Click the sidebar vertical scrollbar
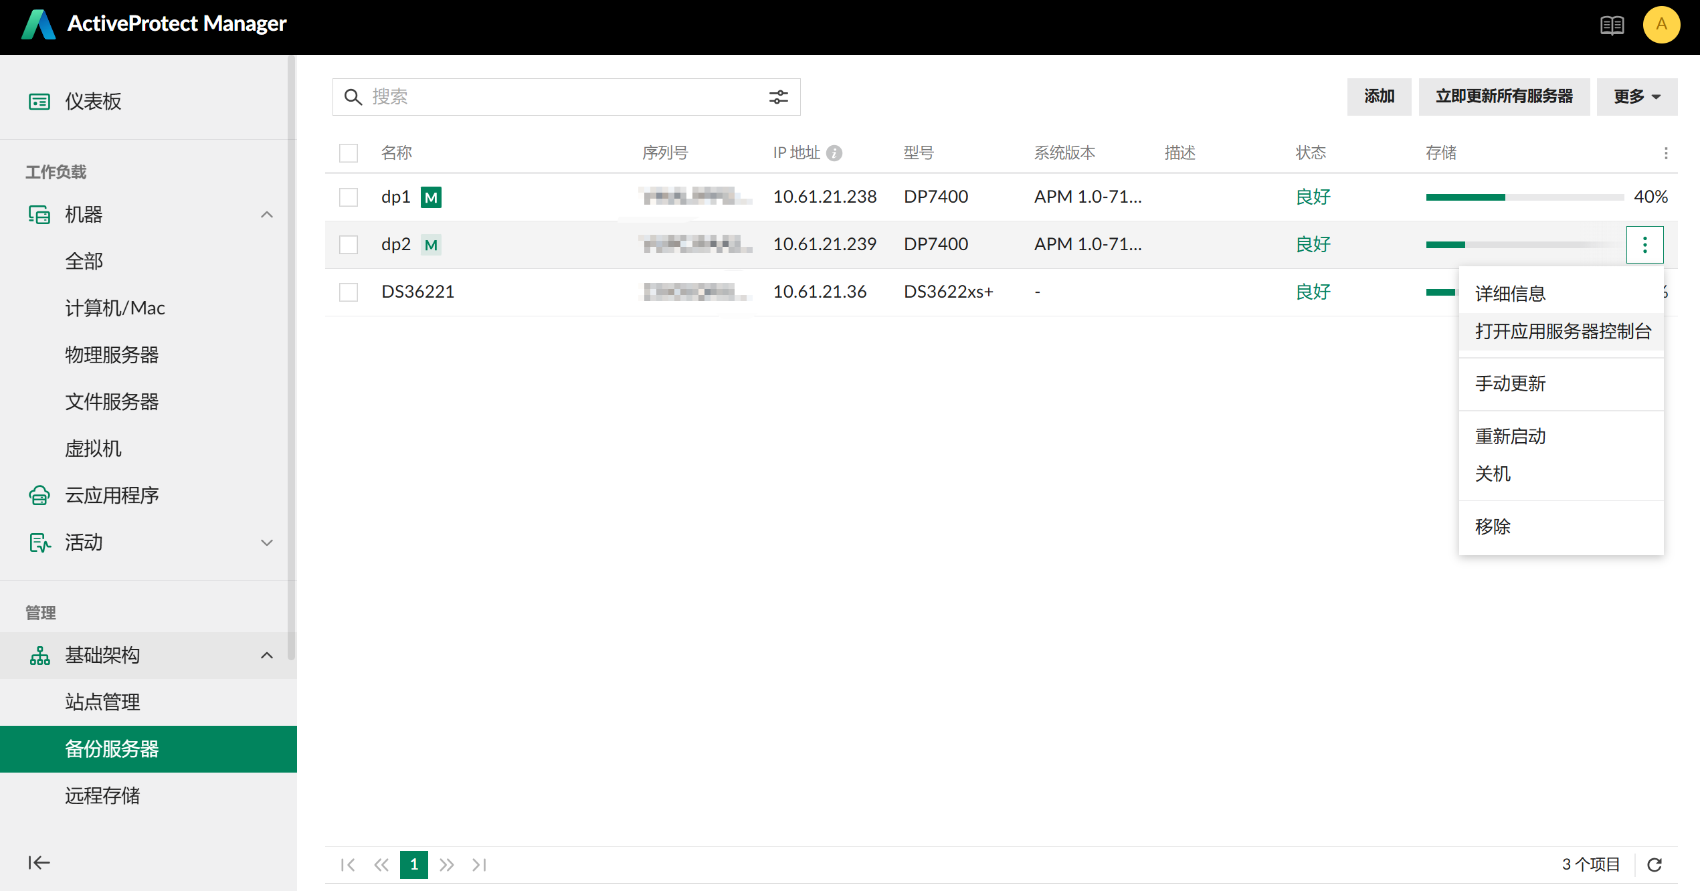The height and width of the screenshot is (891, 1700). [291, 358]
